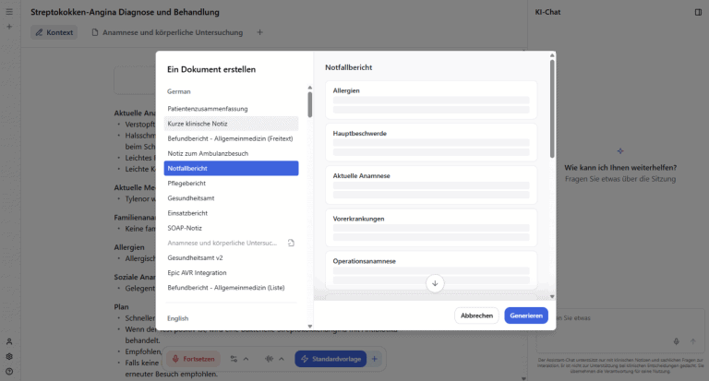Switch to Kontext tab
The width and height of the screenshot is (709, 381).
tap(53, 32)
